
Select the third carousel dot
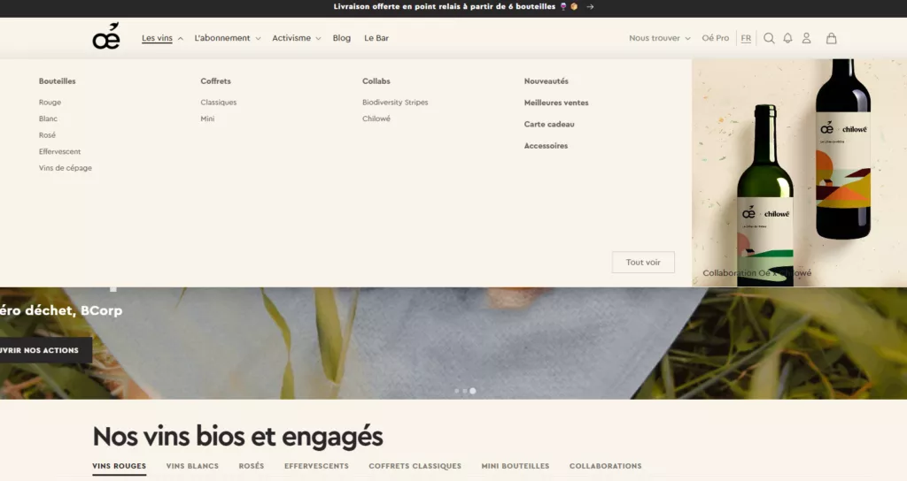pyautogui.click(x=473, y=391)
